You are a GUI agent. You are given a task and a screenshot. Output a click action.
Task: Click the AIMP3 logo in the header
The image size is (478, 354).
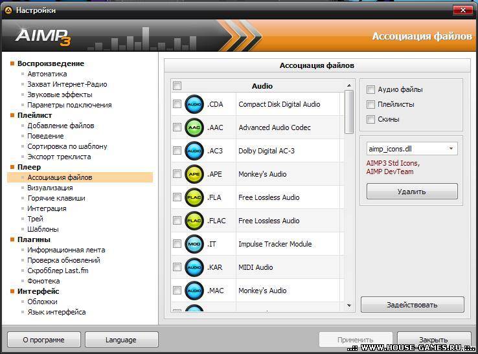click(x=43, y=36)
